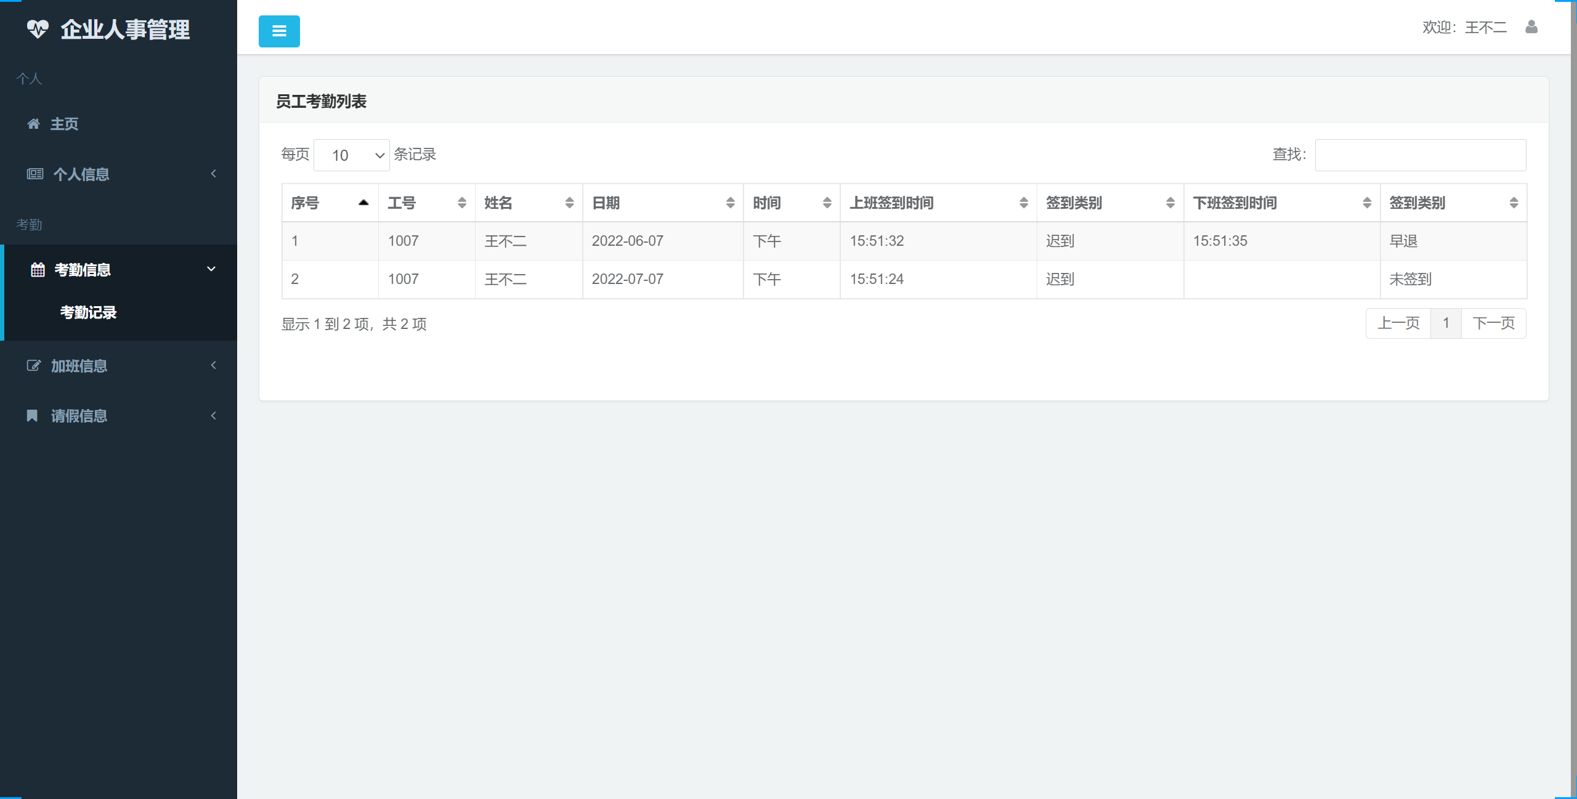Open the user profile icon

pyautogui.click(x=1531, y=27)
